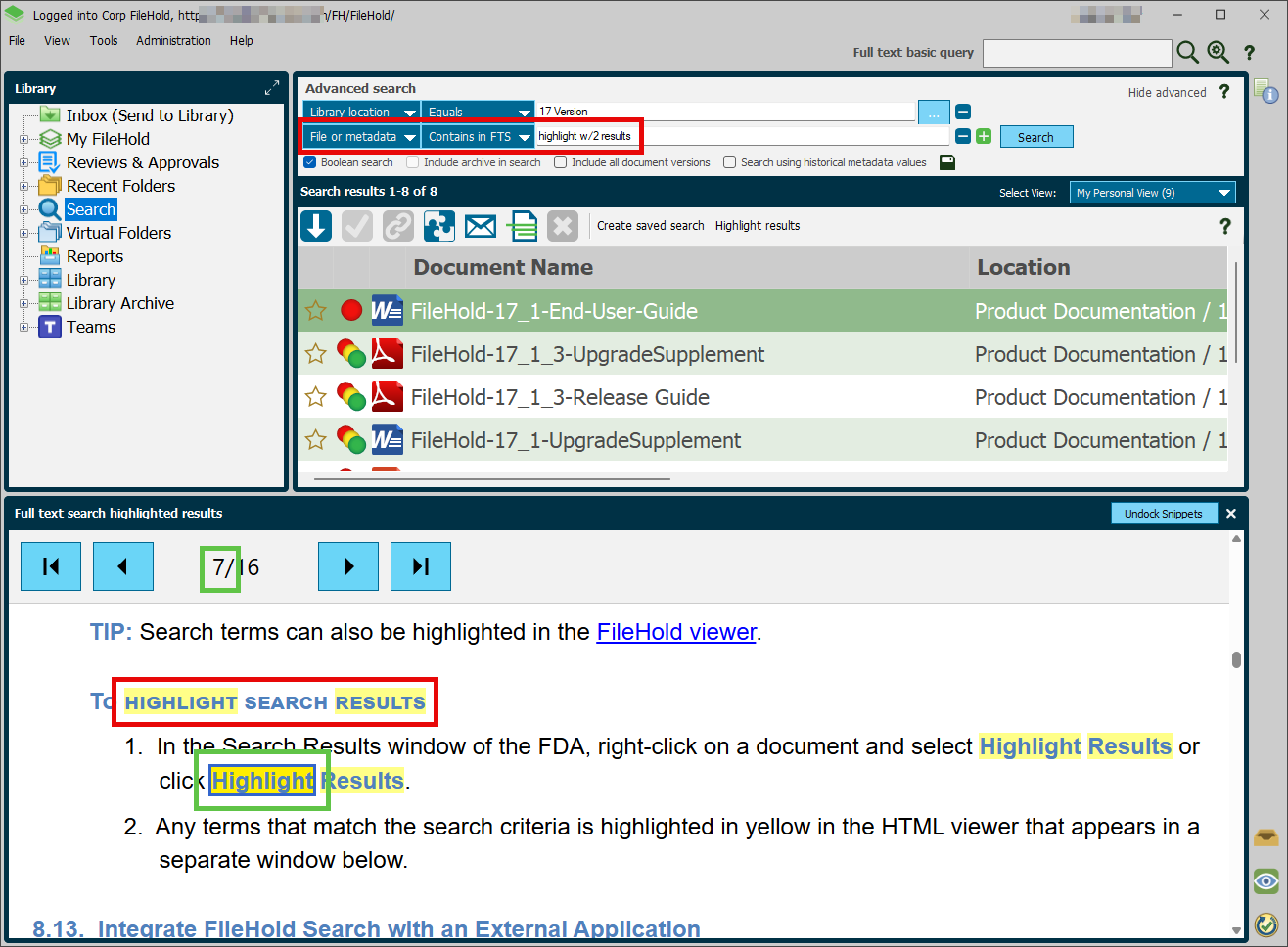Go to the next highlighted result
Screen dimensions: 1288x947
(348, 566)
